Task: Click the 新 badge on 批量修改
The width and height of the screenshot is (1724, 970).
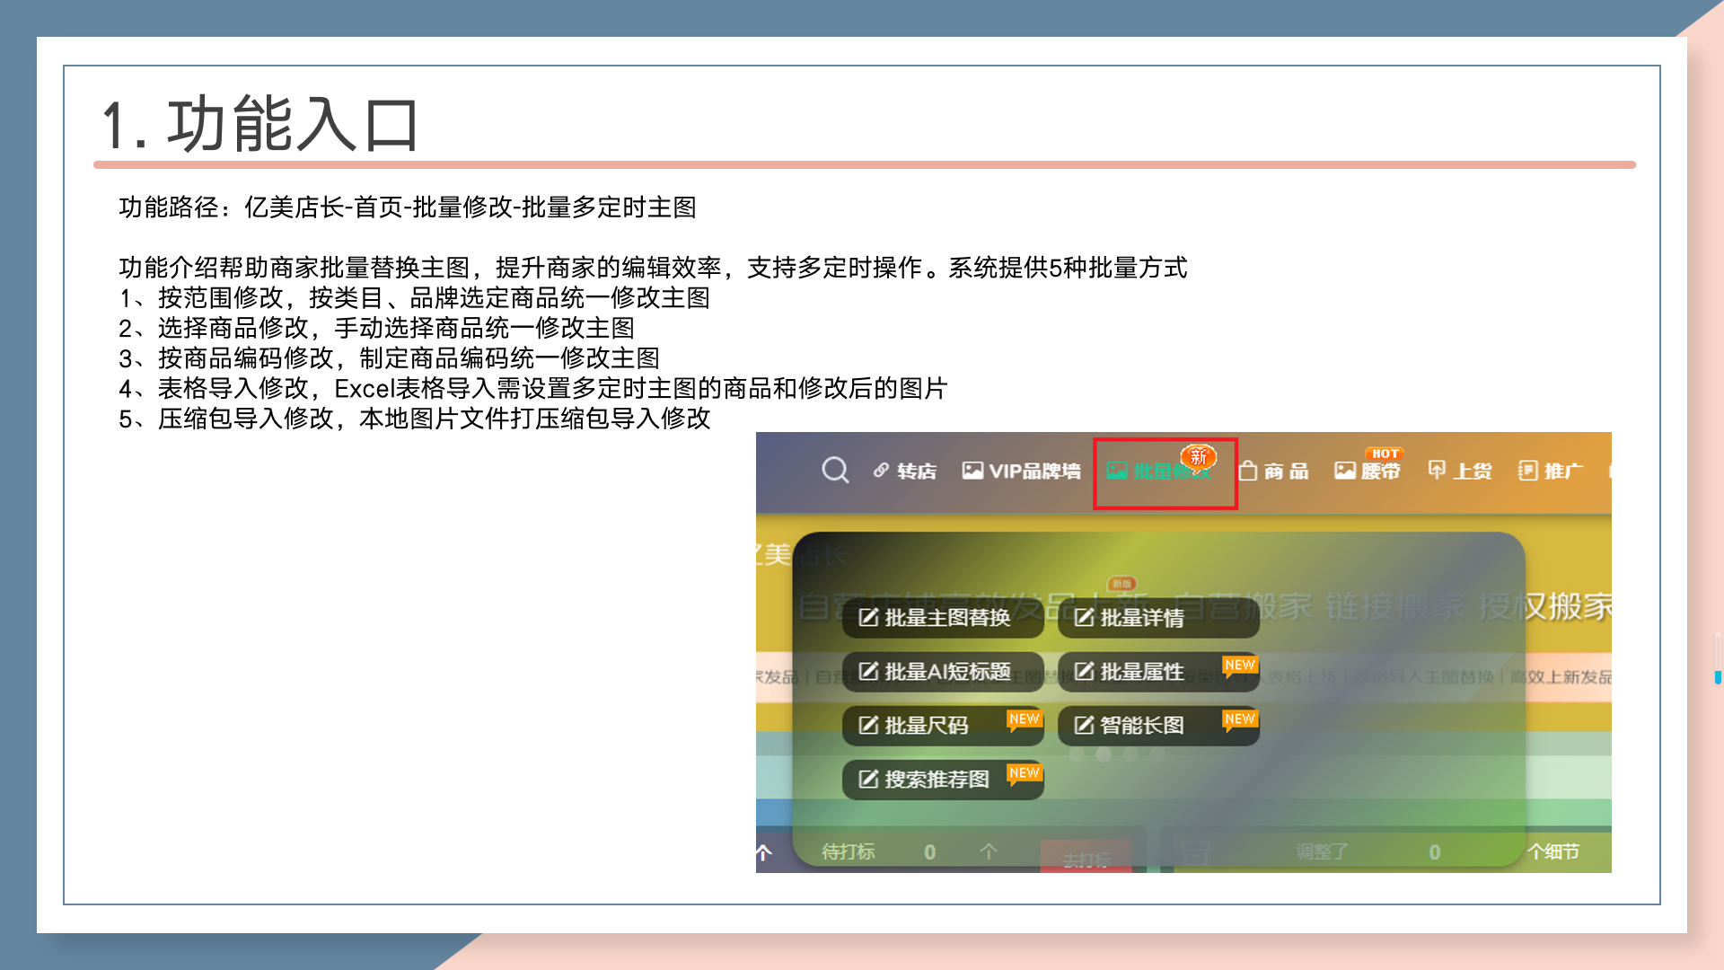Action: 1198,457
